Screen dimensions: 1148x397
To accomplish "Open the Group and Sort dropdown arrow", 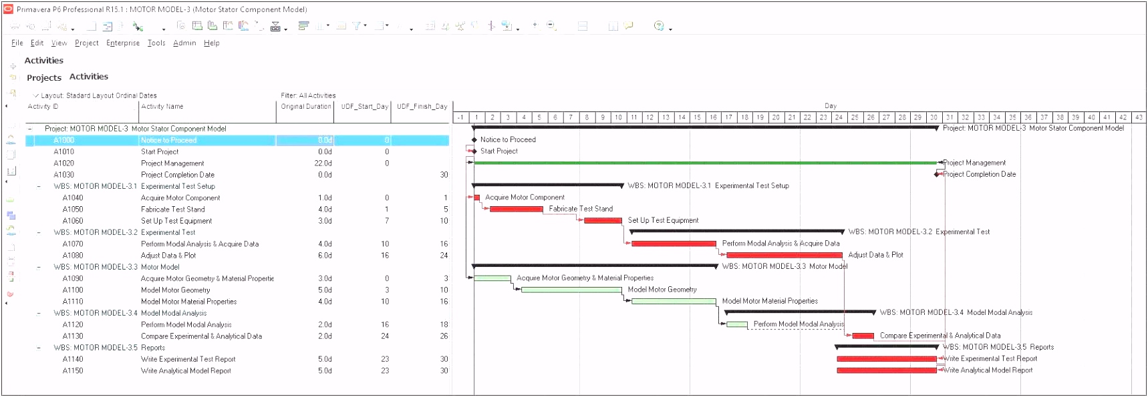I will pyautogui.click(x=387, y=25).
